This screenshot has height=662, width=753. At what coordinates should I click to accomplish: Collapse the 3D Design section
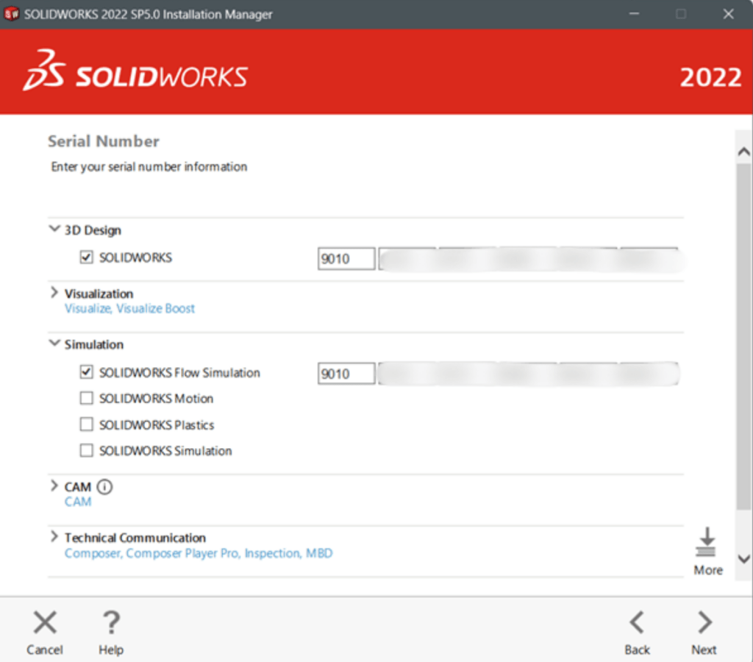pos(54,229)
